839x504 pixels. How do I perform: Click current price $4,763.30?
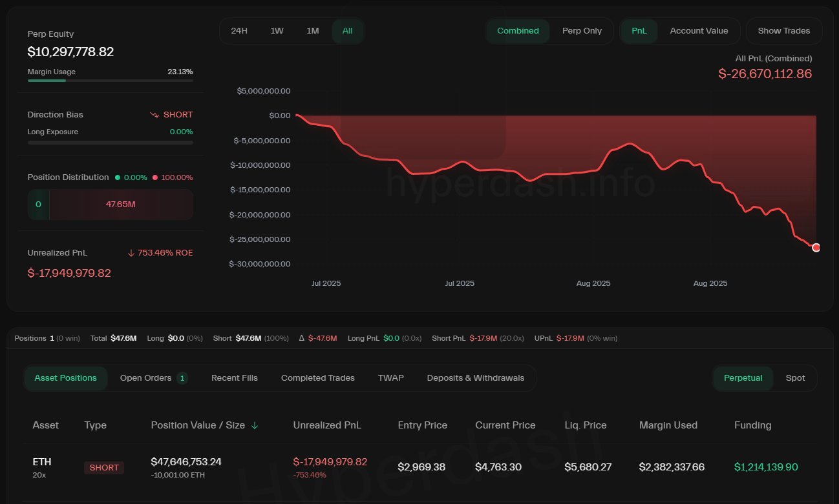click(x=498, y=467)
